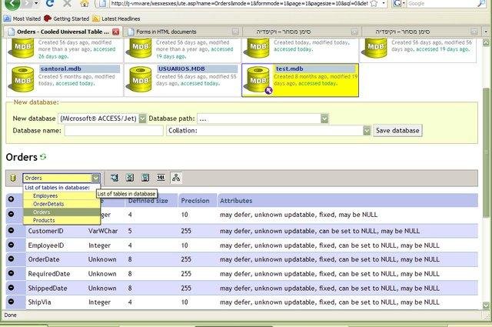
Task: Click the search magnifier in Google box
Action: coord(481,3)
